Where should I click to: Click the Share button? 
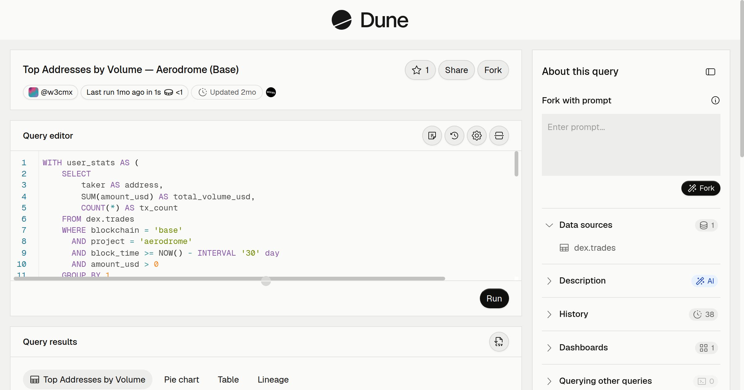pyautogui.click(x=456, y=70)
